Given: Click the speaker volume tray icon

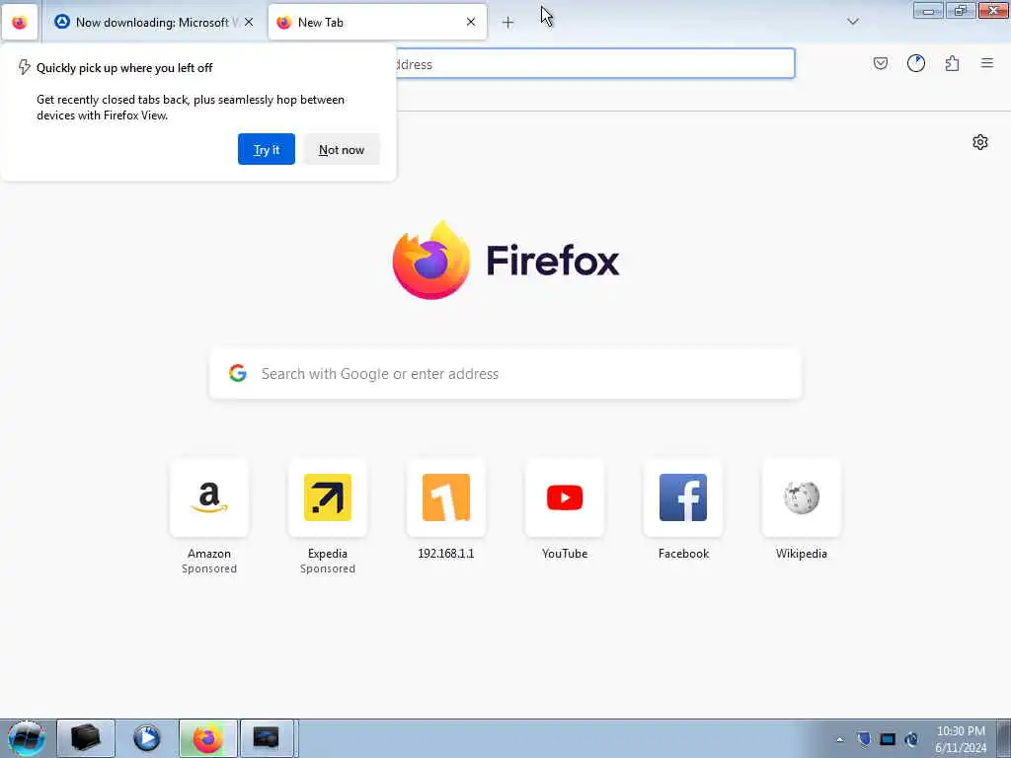Looking at the screenshot, I should tap(911, 738).
